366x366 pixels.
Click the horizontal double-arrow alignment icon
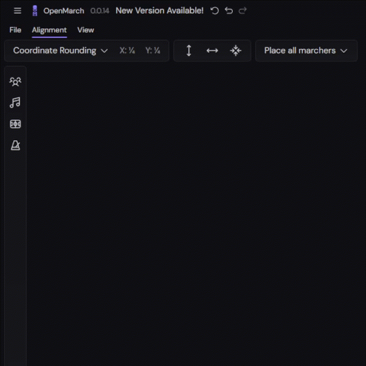click(212, 51)
